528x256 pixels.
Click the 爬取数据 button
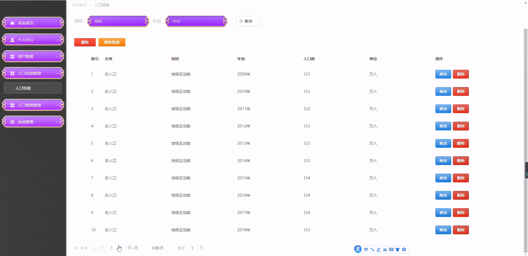coord(112,42)
